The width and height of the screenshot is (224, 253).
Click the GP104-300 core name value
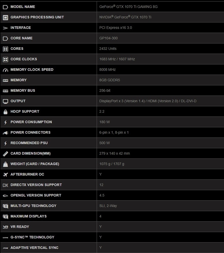(x=108, y=38)
